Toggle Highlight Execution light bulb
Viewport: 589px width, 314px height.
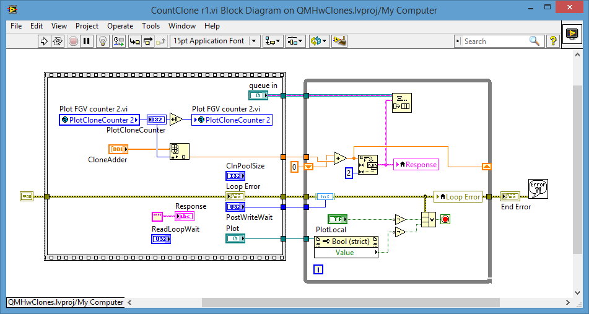103,41
